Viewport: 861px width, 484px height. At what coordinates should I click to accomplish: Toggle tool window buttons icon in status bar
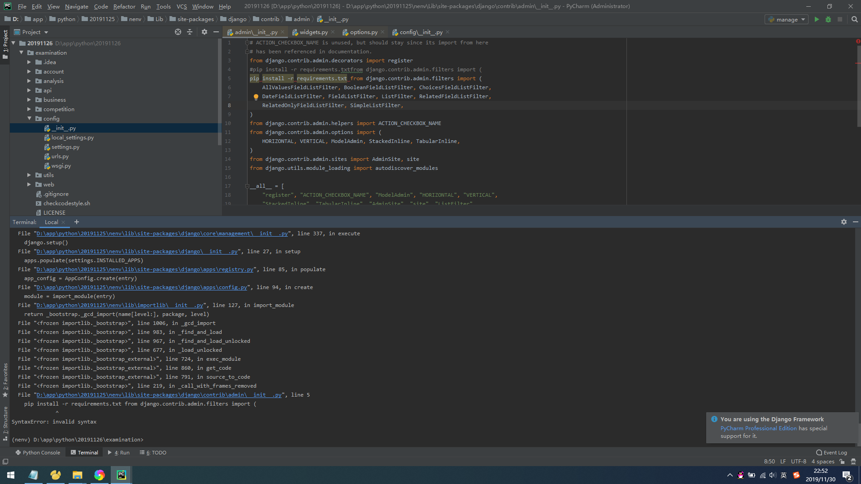5,461
